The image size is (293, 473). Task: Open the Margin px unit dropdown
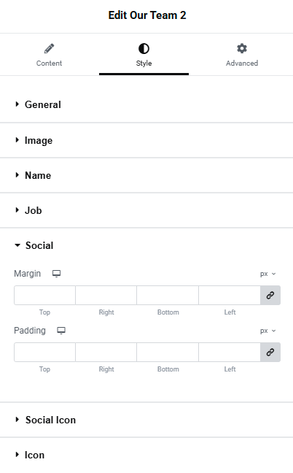[267, 274]
